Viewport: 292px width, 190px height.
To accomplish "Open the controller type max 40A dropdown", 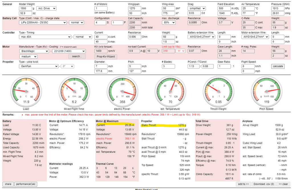I will (45, 37).
